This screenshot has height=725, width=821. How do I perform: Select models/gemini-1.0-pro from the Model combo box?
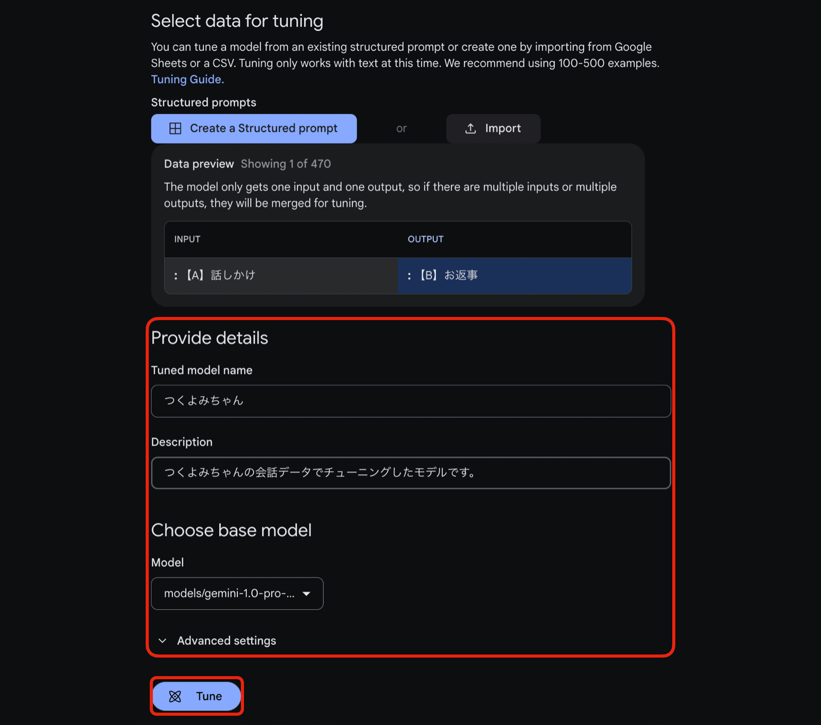(x=237, y=593)
